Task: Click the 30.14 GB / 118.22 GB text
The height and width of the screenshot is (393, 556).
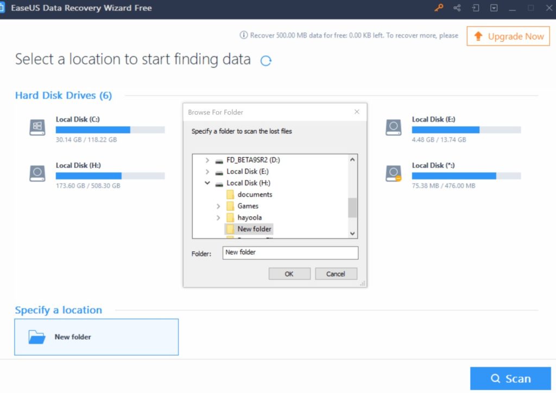Action: point(86,139)
